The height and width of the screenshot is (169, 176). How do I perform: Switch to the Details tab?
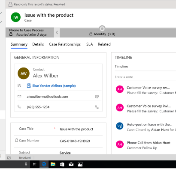tap(38, 44)
